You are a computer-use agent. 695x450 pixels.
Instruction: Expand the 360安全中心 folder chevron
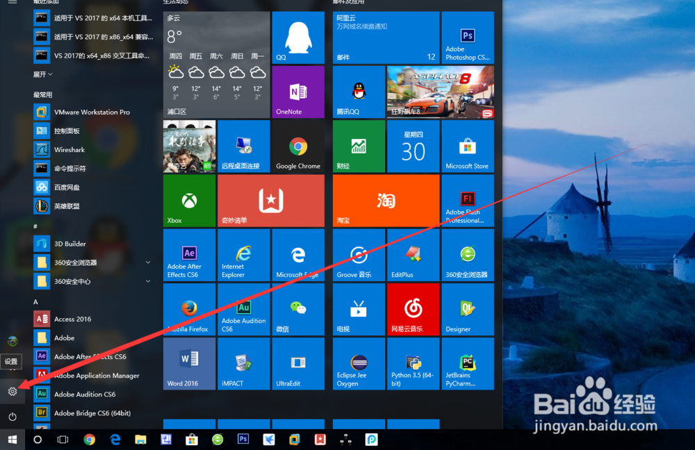(148, 281)
